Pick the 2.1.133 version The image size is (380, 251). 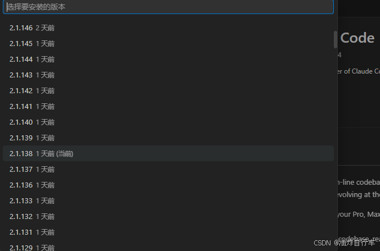tap(168, 200)
